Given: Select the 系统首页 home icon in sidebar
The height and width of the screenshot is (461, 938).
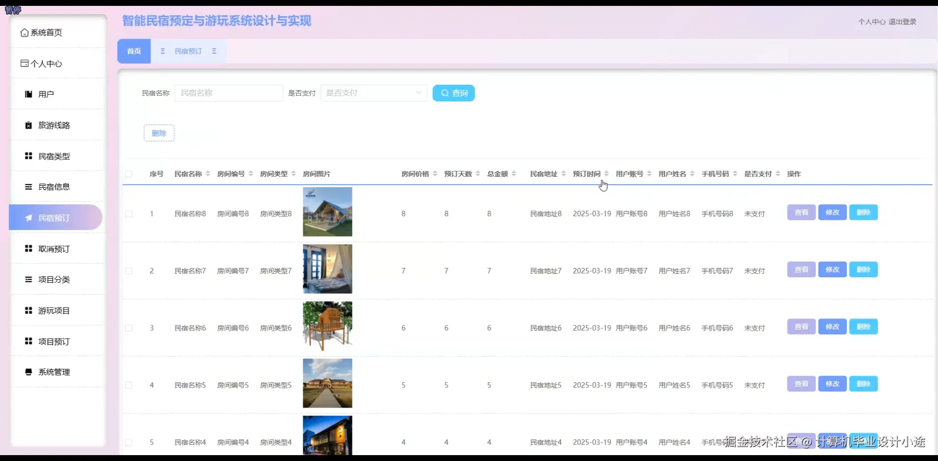Looking at the screenshot, I should pyautogui.click(x=25, y=32).
